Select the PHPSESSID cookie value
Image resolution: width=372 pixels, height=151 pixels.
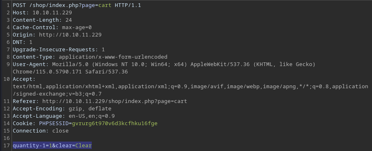click(114, 124)
